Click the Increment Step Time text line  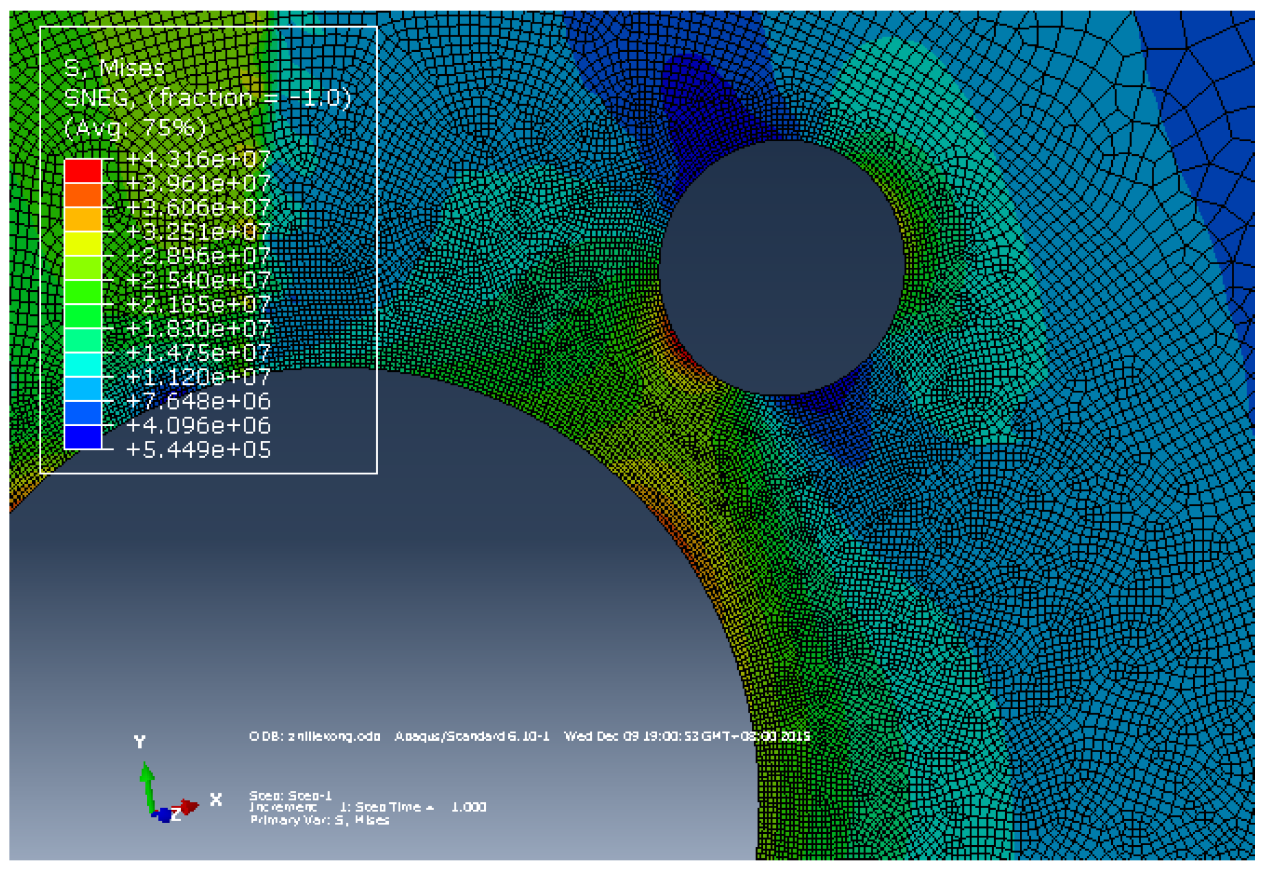point(367,807)
